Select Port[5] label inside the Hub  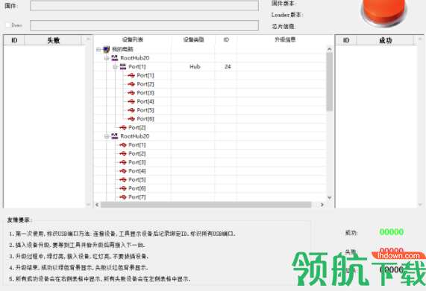click(x=145, y=110)
